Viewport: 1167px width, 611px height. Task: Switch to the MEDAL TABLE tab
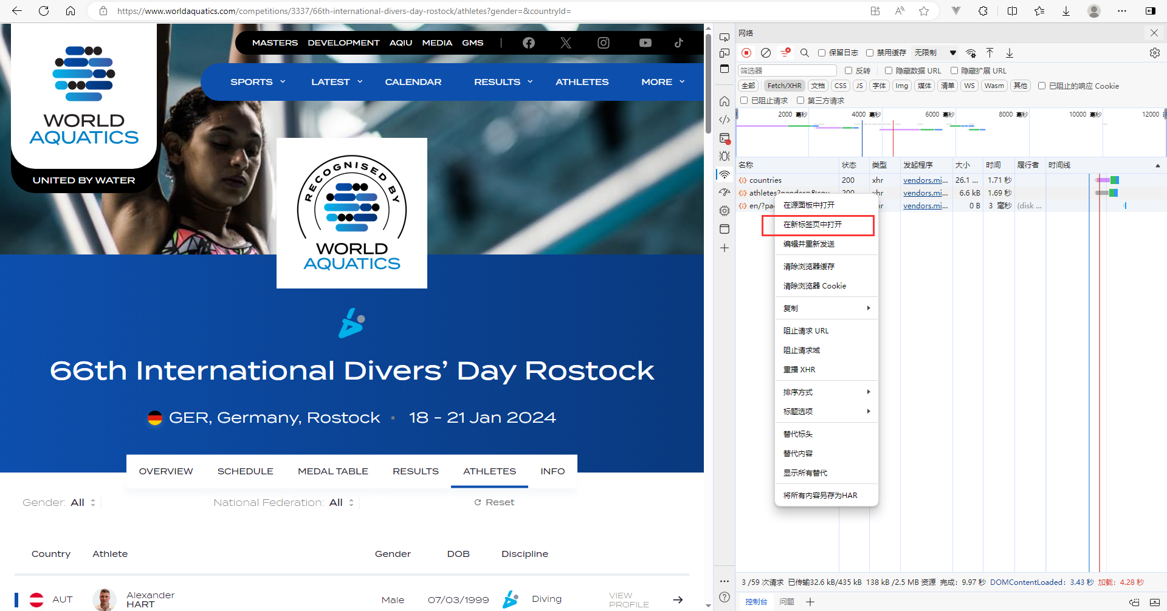[x=332, y=471]
